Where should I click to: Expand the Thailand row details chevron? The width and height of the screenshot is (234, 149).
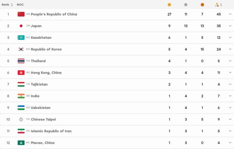point(230,61)
